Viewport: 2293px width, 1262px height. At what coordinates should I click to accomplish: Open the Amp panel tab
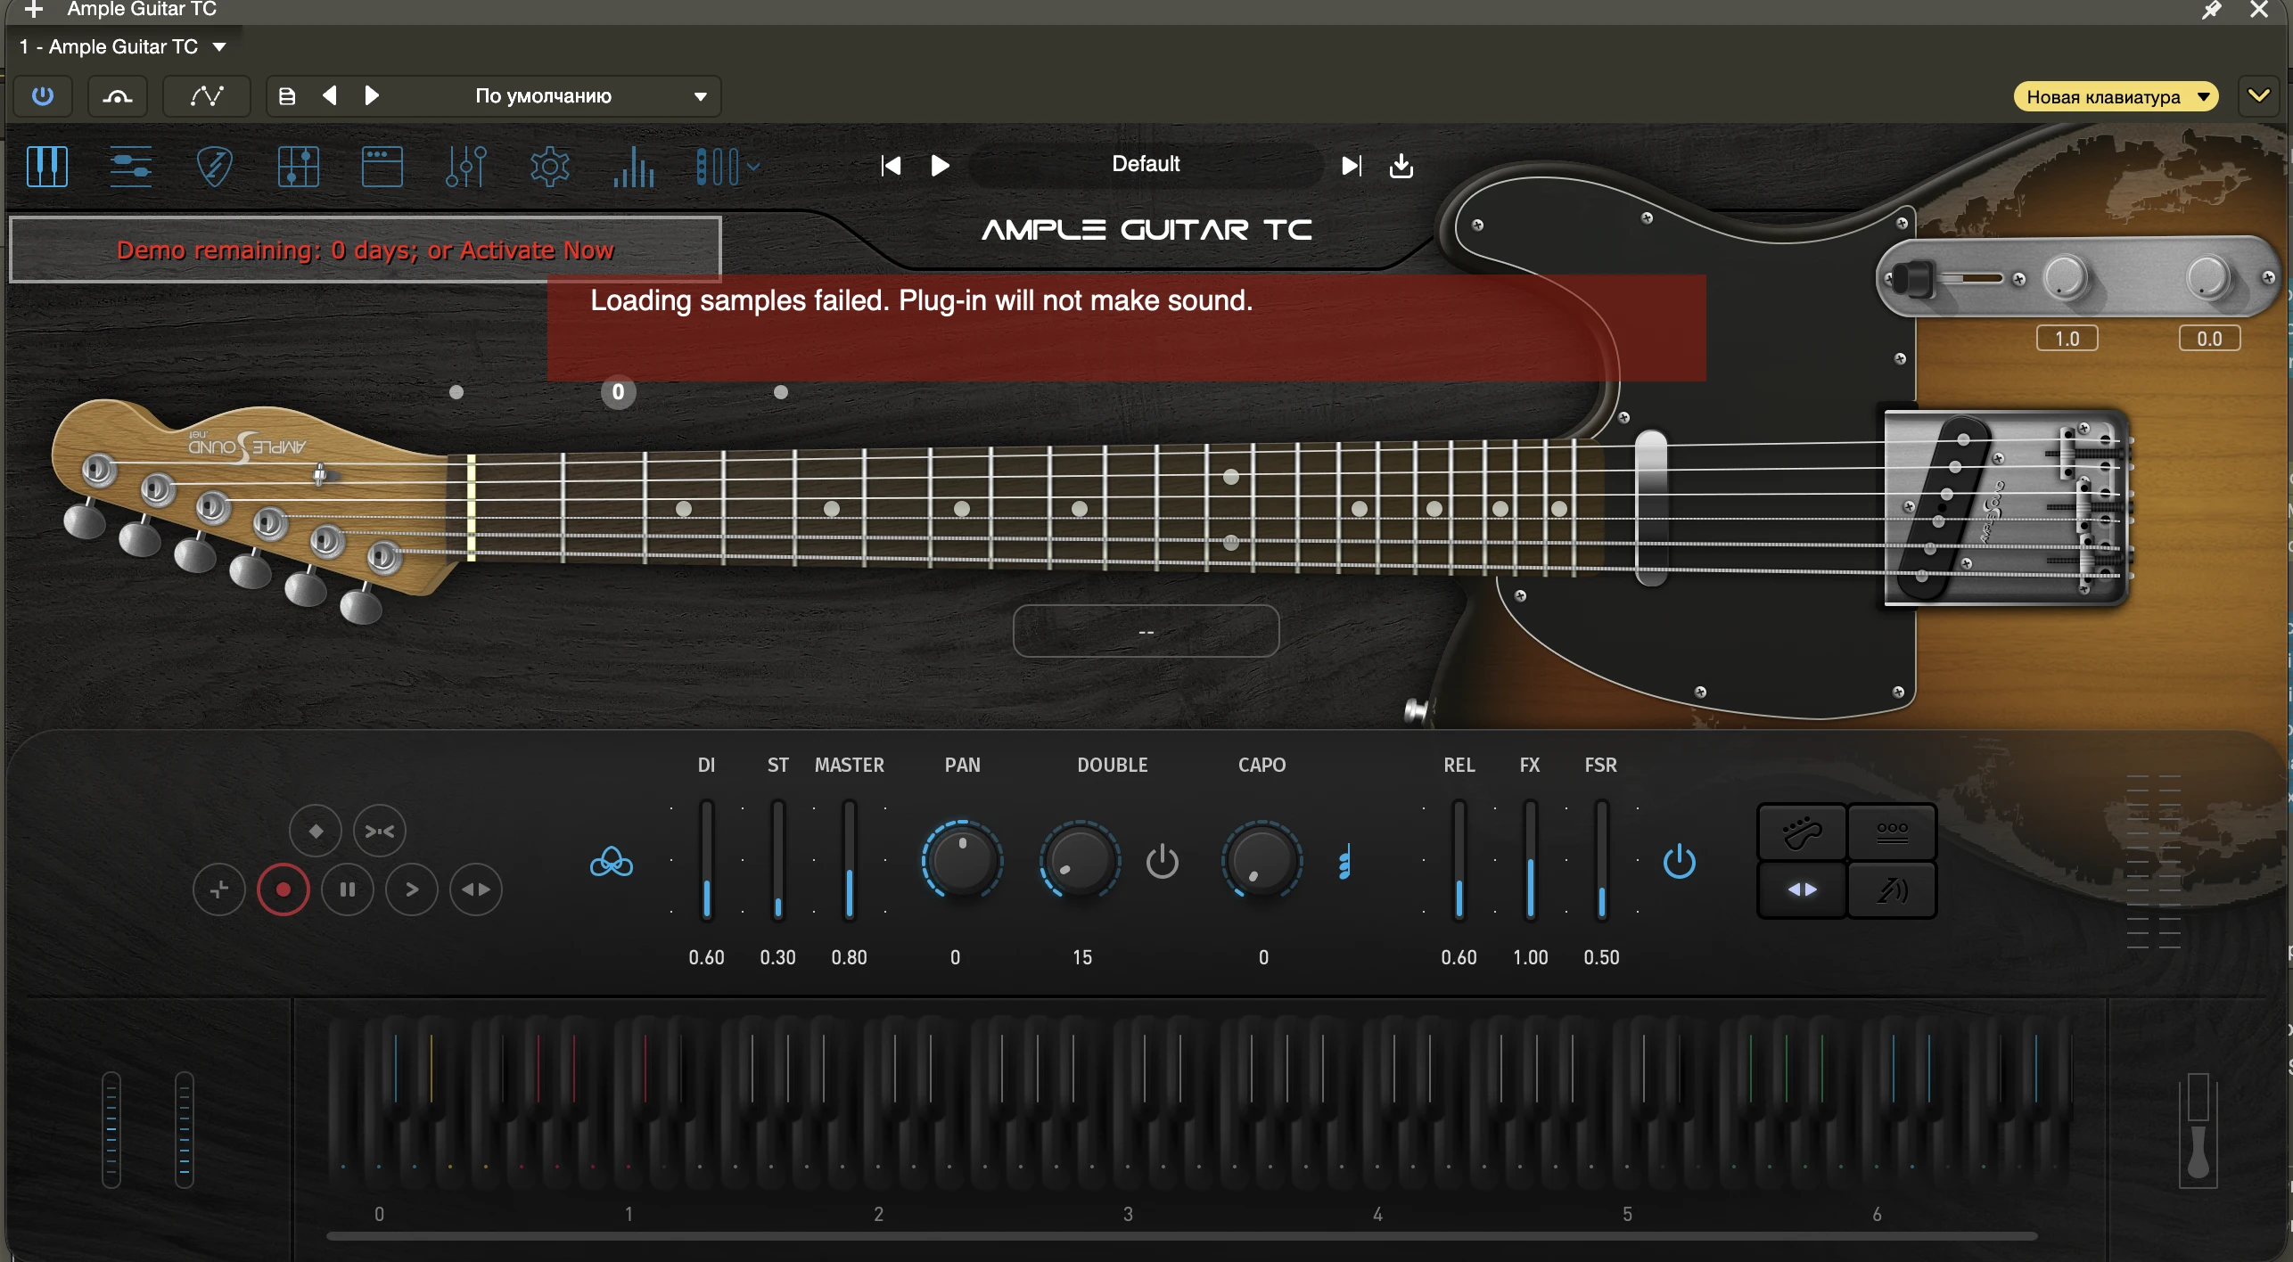(382, 166)
